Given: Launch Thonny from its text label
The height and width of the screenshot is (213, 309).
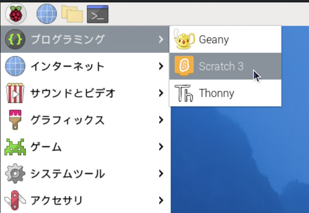Looking at the screenshot, I should pos(216,93).
